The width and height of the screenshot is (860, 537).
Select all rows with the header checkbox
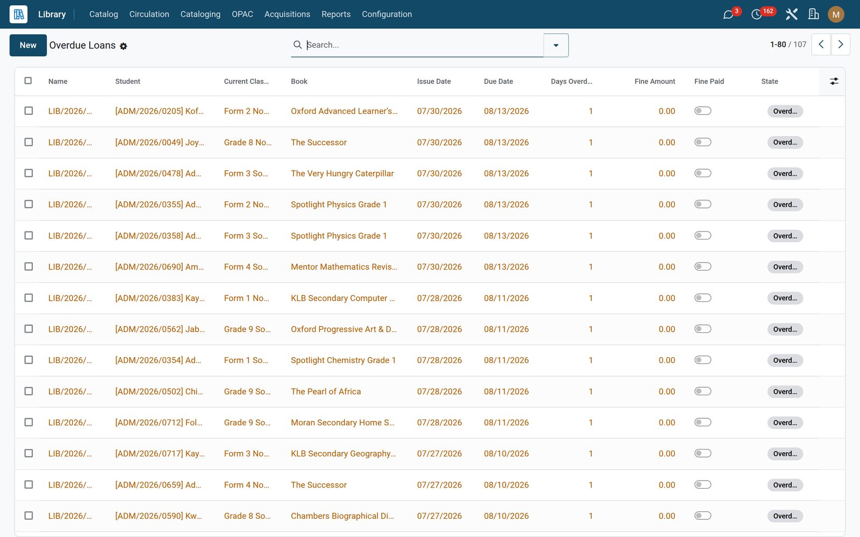(x=28, y=81)
